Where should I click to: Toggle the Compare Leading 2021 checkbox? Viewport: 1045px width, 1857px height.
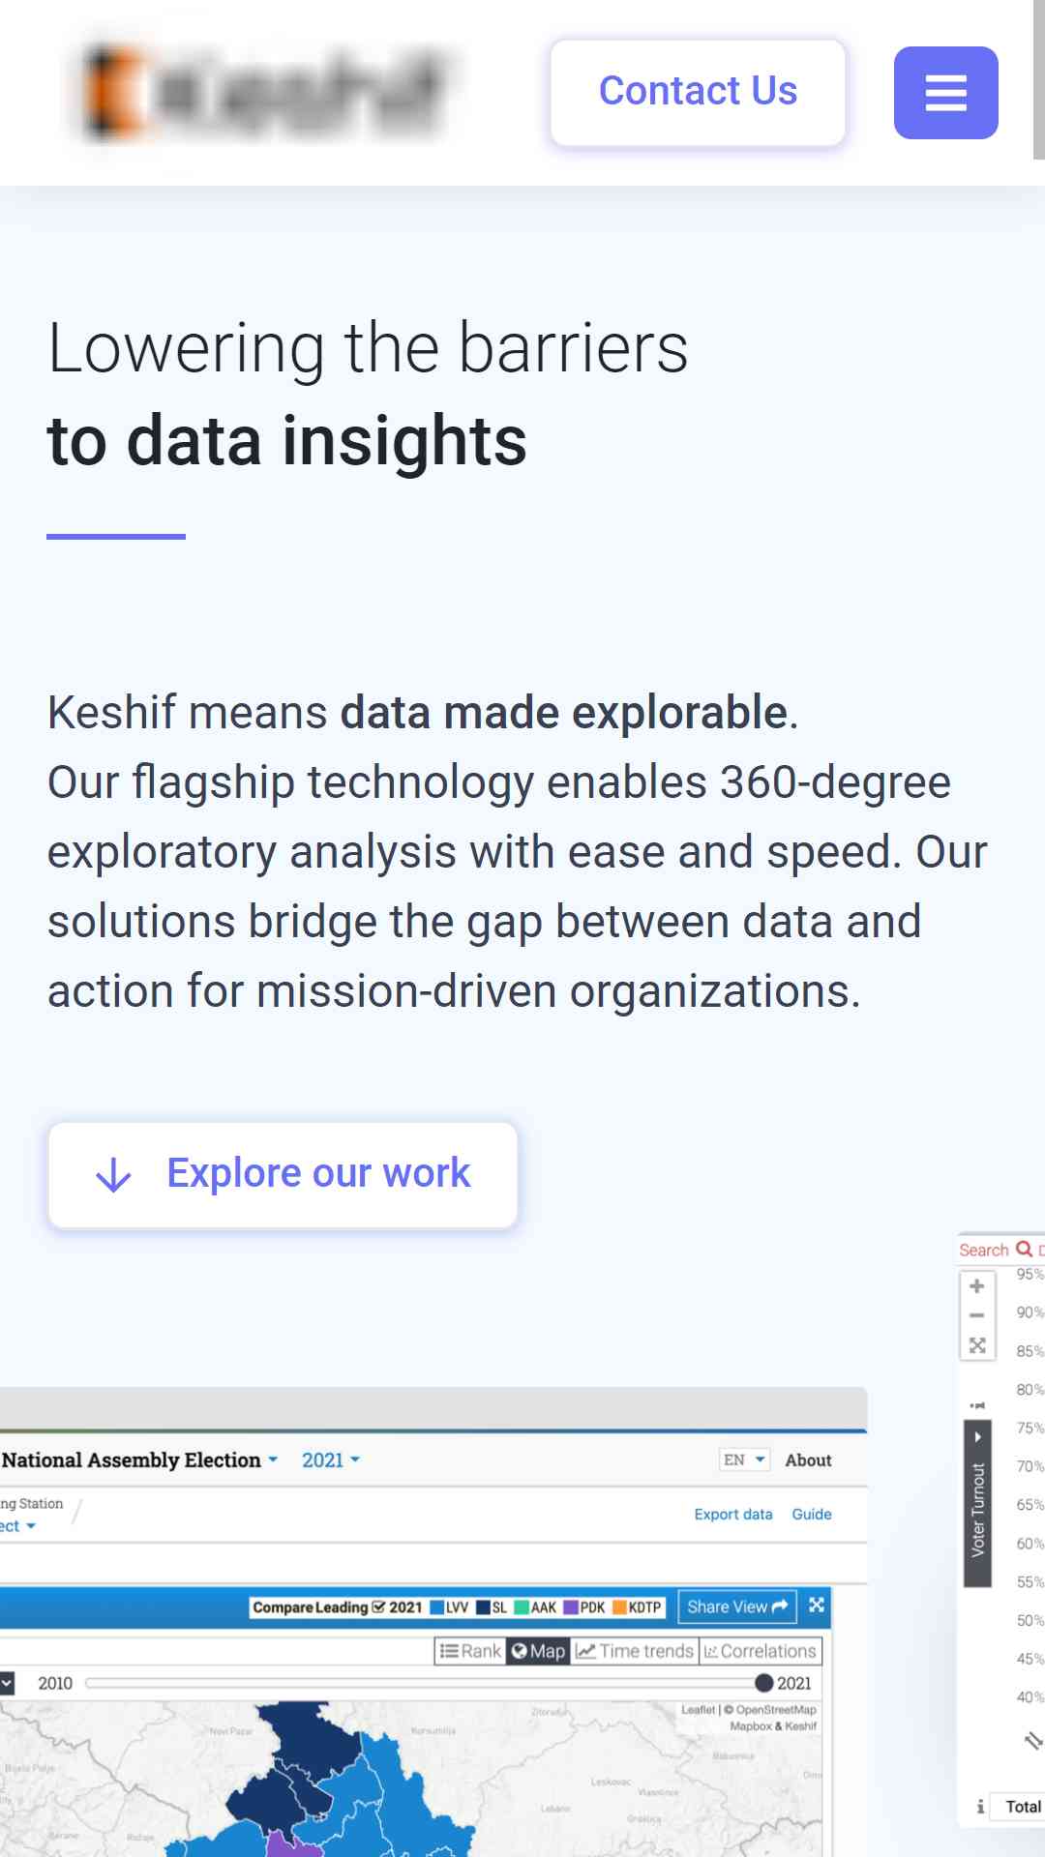pos(378,1607)
